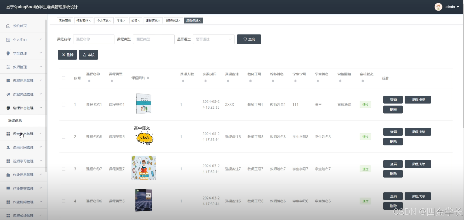
Task: Tick the checkbox for row 课程名称8
Action: [x=64, y=137]
